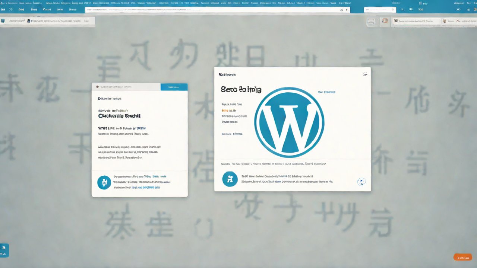Screen dimensions: 477x268
Task: Click the small icon in left card's header bar
Action: [98, 87]
